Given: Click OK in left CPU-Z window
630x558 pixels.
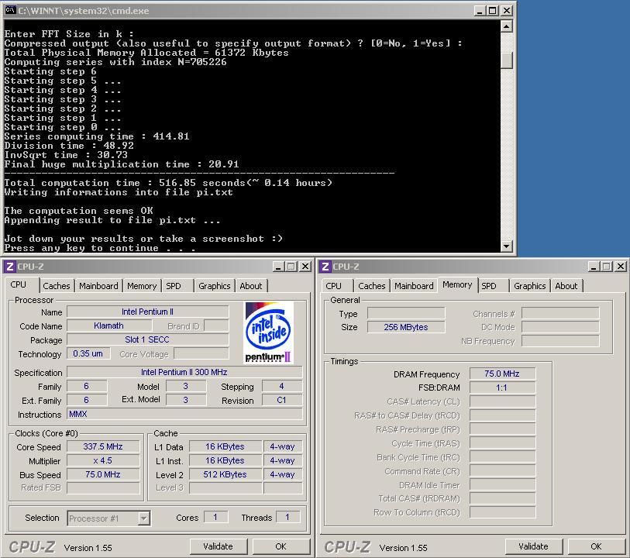Looking at the screenshot, I should pyautogui.click(x=281, y=546).
